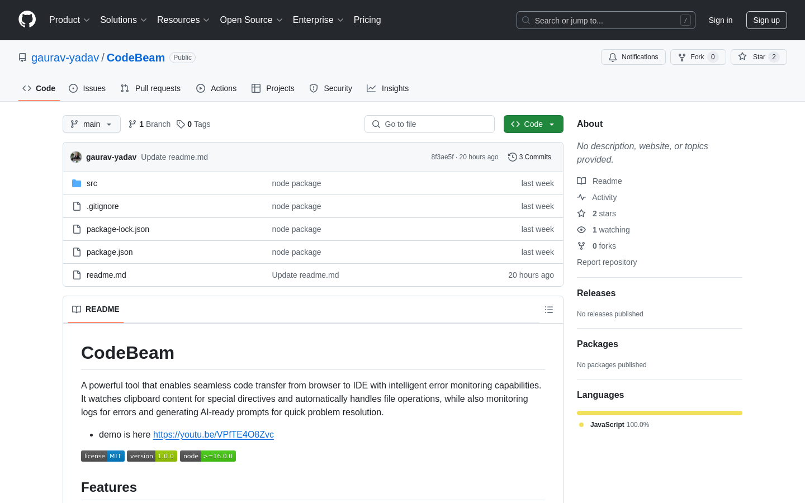805x503 pixels.
Task: Click the node >=16.0.0 badge
Action: point(208,456)
